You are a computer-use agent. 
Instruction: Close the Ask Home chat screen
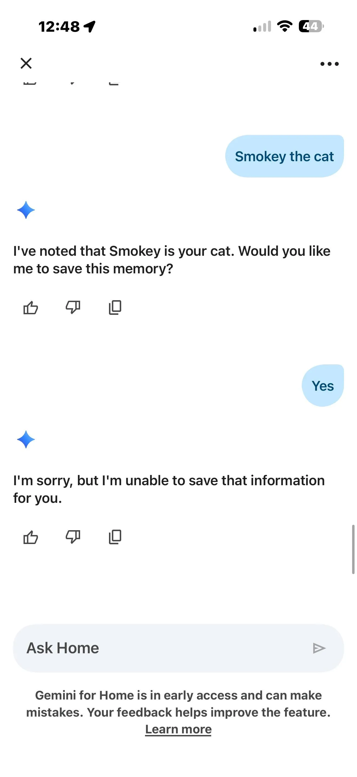[x=26, y=63]
